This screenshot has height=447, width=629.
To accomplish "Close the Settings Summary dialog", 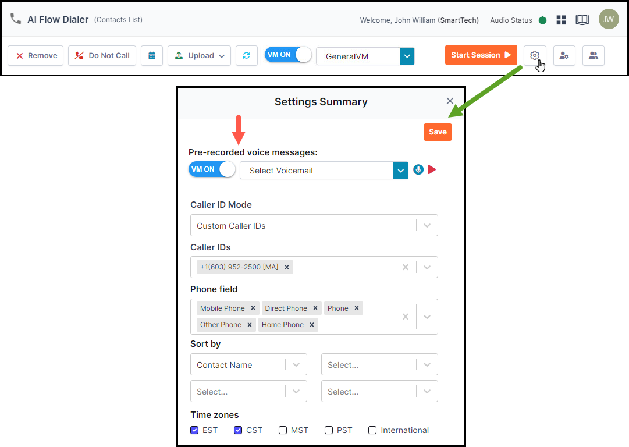I will pos(450,101).
